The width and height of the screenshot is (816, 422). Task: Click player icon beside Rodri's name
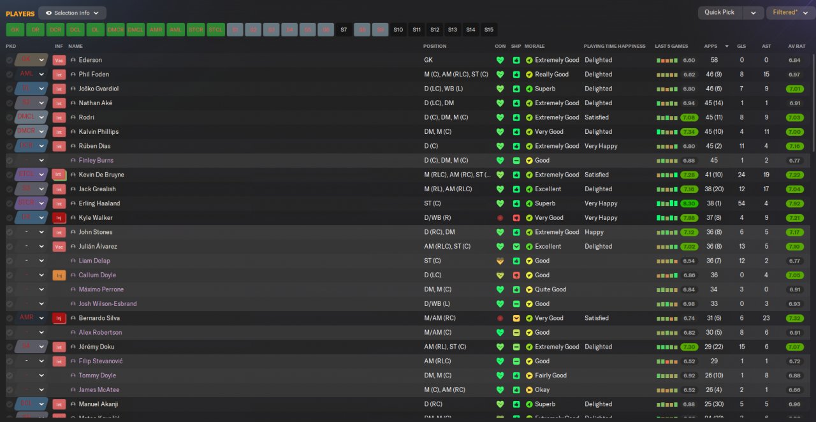tap(73, 117)
